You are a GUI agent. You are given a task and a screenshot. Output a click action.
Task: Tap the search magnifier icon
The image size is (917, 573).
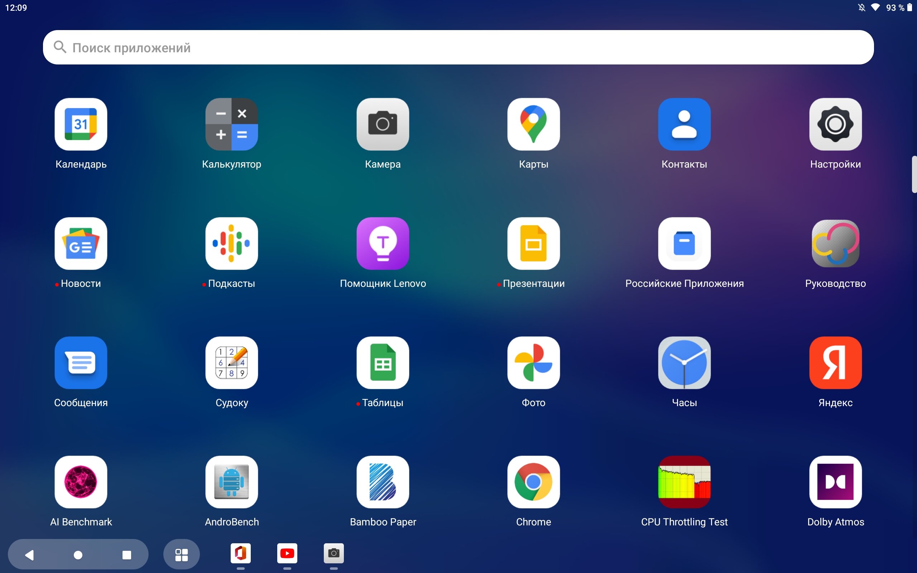click(60, 47)
